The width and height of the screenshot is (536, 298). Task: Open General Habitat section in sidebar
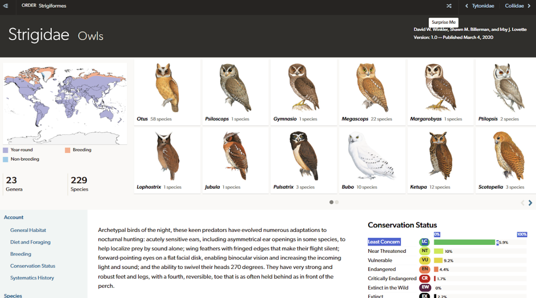point(28,230)
